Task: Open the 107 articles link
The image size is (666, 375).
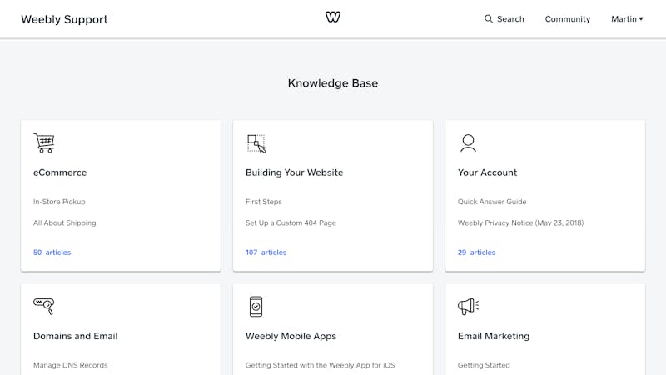Action: [x=266, y=252]
